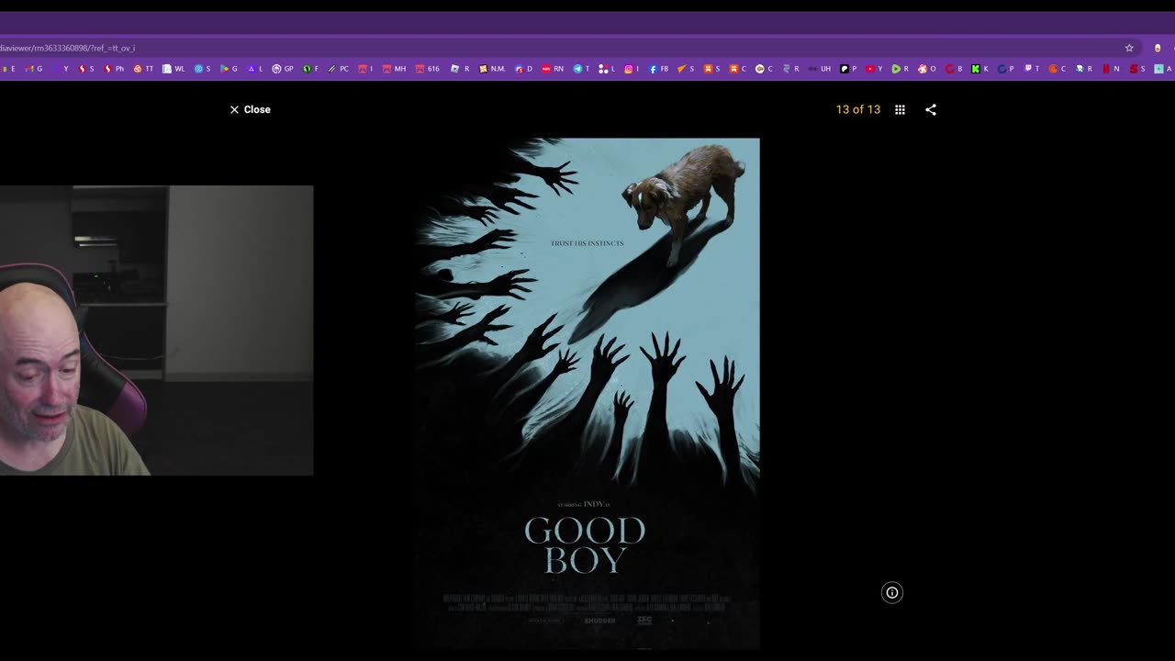The width and height of the screenshot is (1175, 661).
Task: Open the 'Ph' bookmark
Action: (x=114, y=69)
